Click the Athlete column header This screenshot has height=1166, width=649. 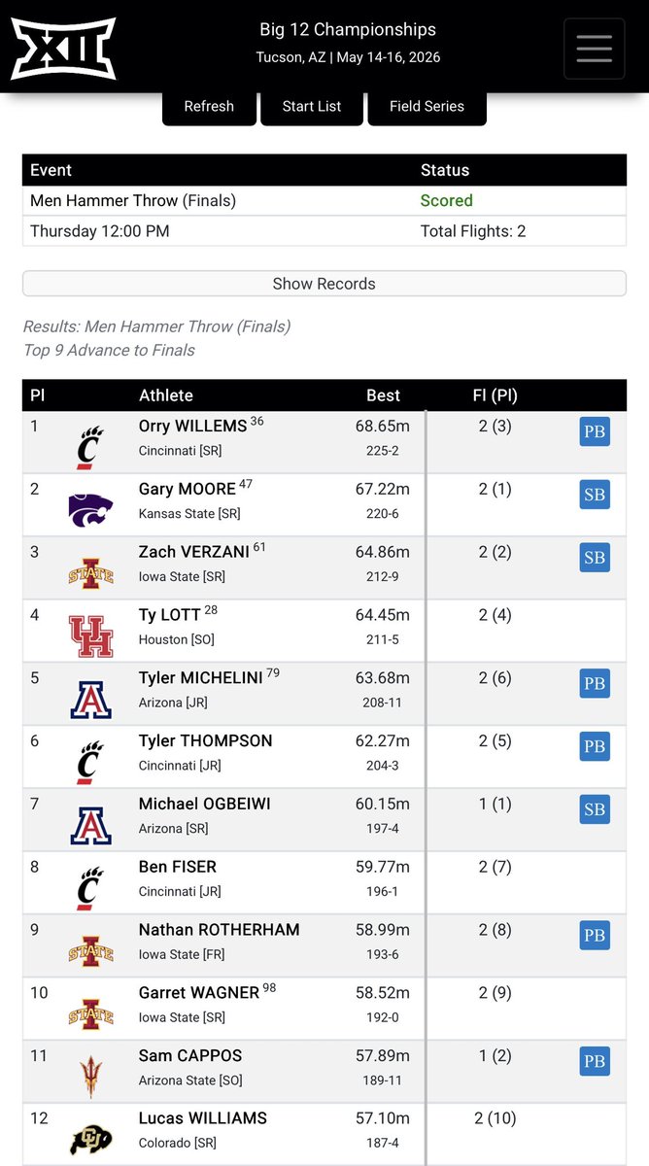166,395
